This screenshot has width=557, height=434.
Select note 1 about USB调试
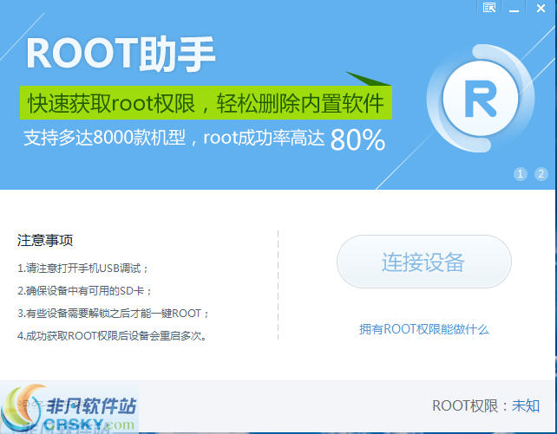(83, 268)
